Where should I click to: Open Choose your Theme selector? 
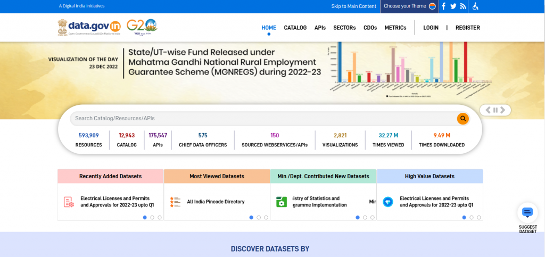click(x=409, y=6)
